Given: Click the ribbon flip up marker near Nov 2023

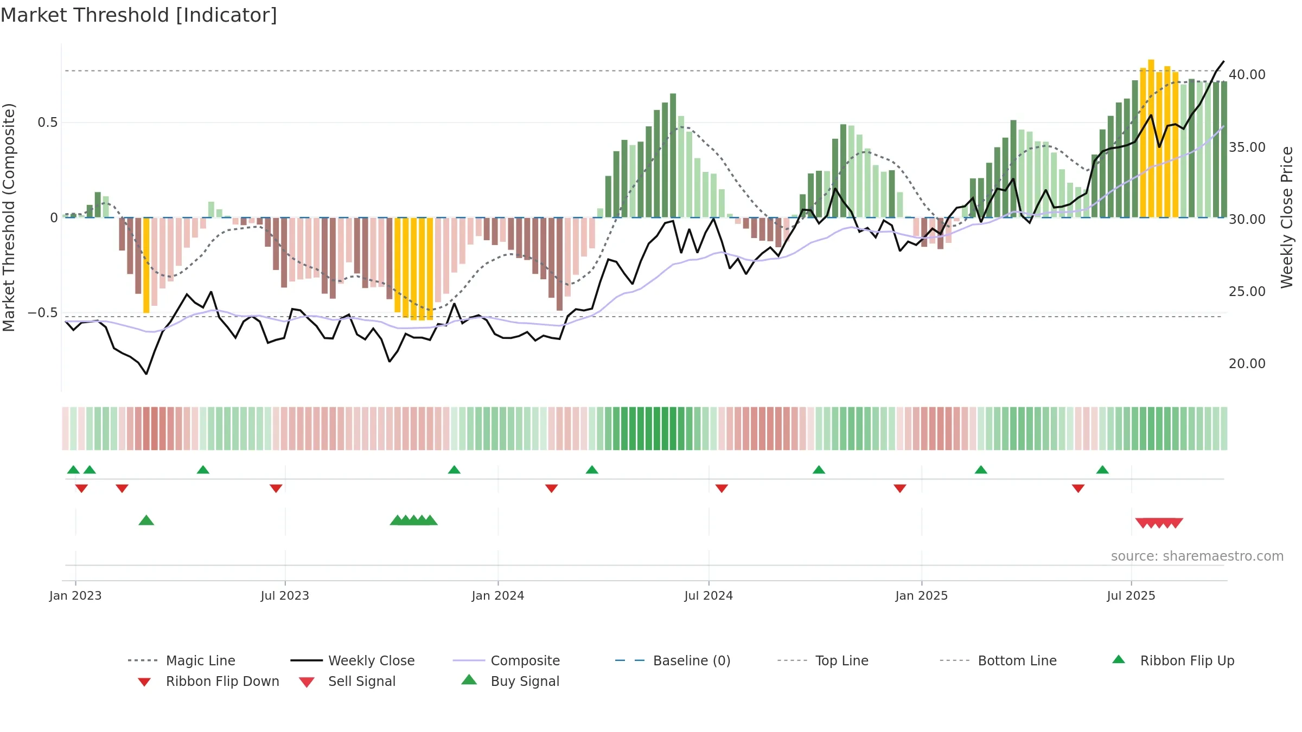Looking at the screenshot, I should [x=454, y=470].
